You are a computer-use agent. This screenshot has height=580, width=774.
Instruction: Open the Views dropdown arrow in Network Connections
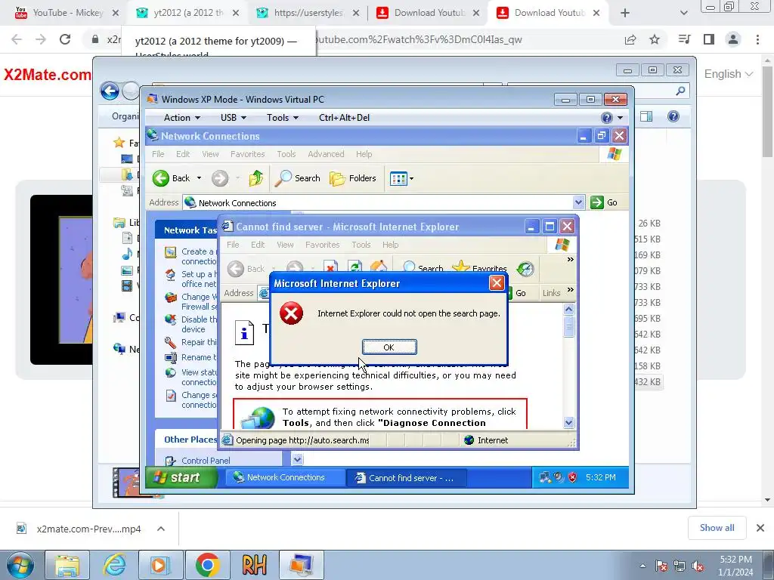(411, 178)
